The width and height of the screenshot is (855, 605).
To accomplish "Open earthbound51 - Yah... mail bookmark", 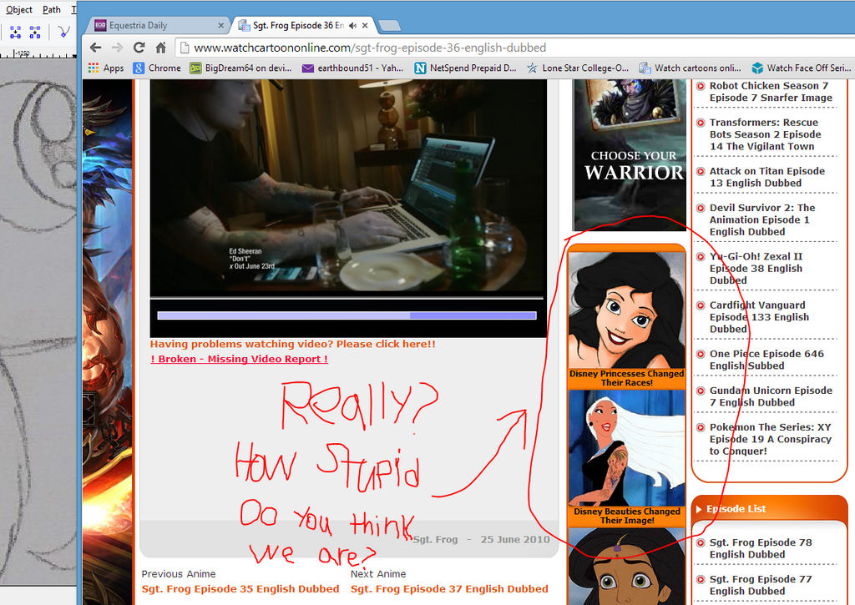I will pyautogui.click(x=353, y=68).
